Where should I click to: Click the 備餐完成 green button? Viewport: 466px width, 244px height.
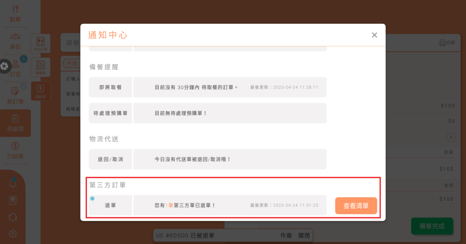pos(431,226)
